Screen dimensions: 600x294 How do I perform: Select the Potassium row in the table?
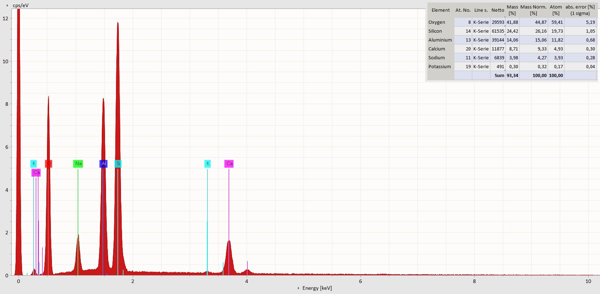click(440, 67)
